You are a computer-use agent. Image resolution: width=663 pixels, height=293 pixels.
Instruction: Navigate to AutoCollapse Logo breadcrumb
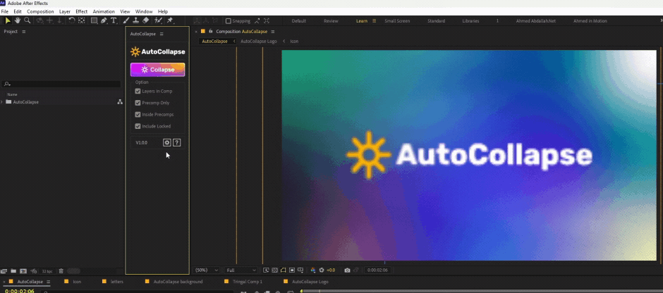pos(259,42)
